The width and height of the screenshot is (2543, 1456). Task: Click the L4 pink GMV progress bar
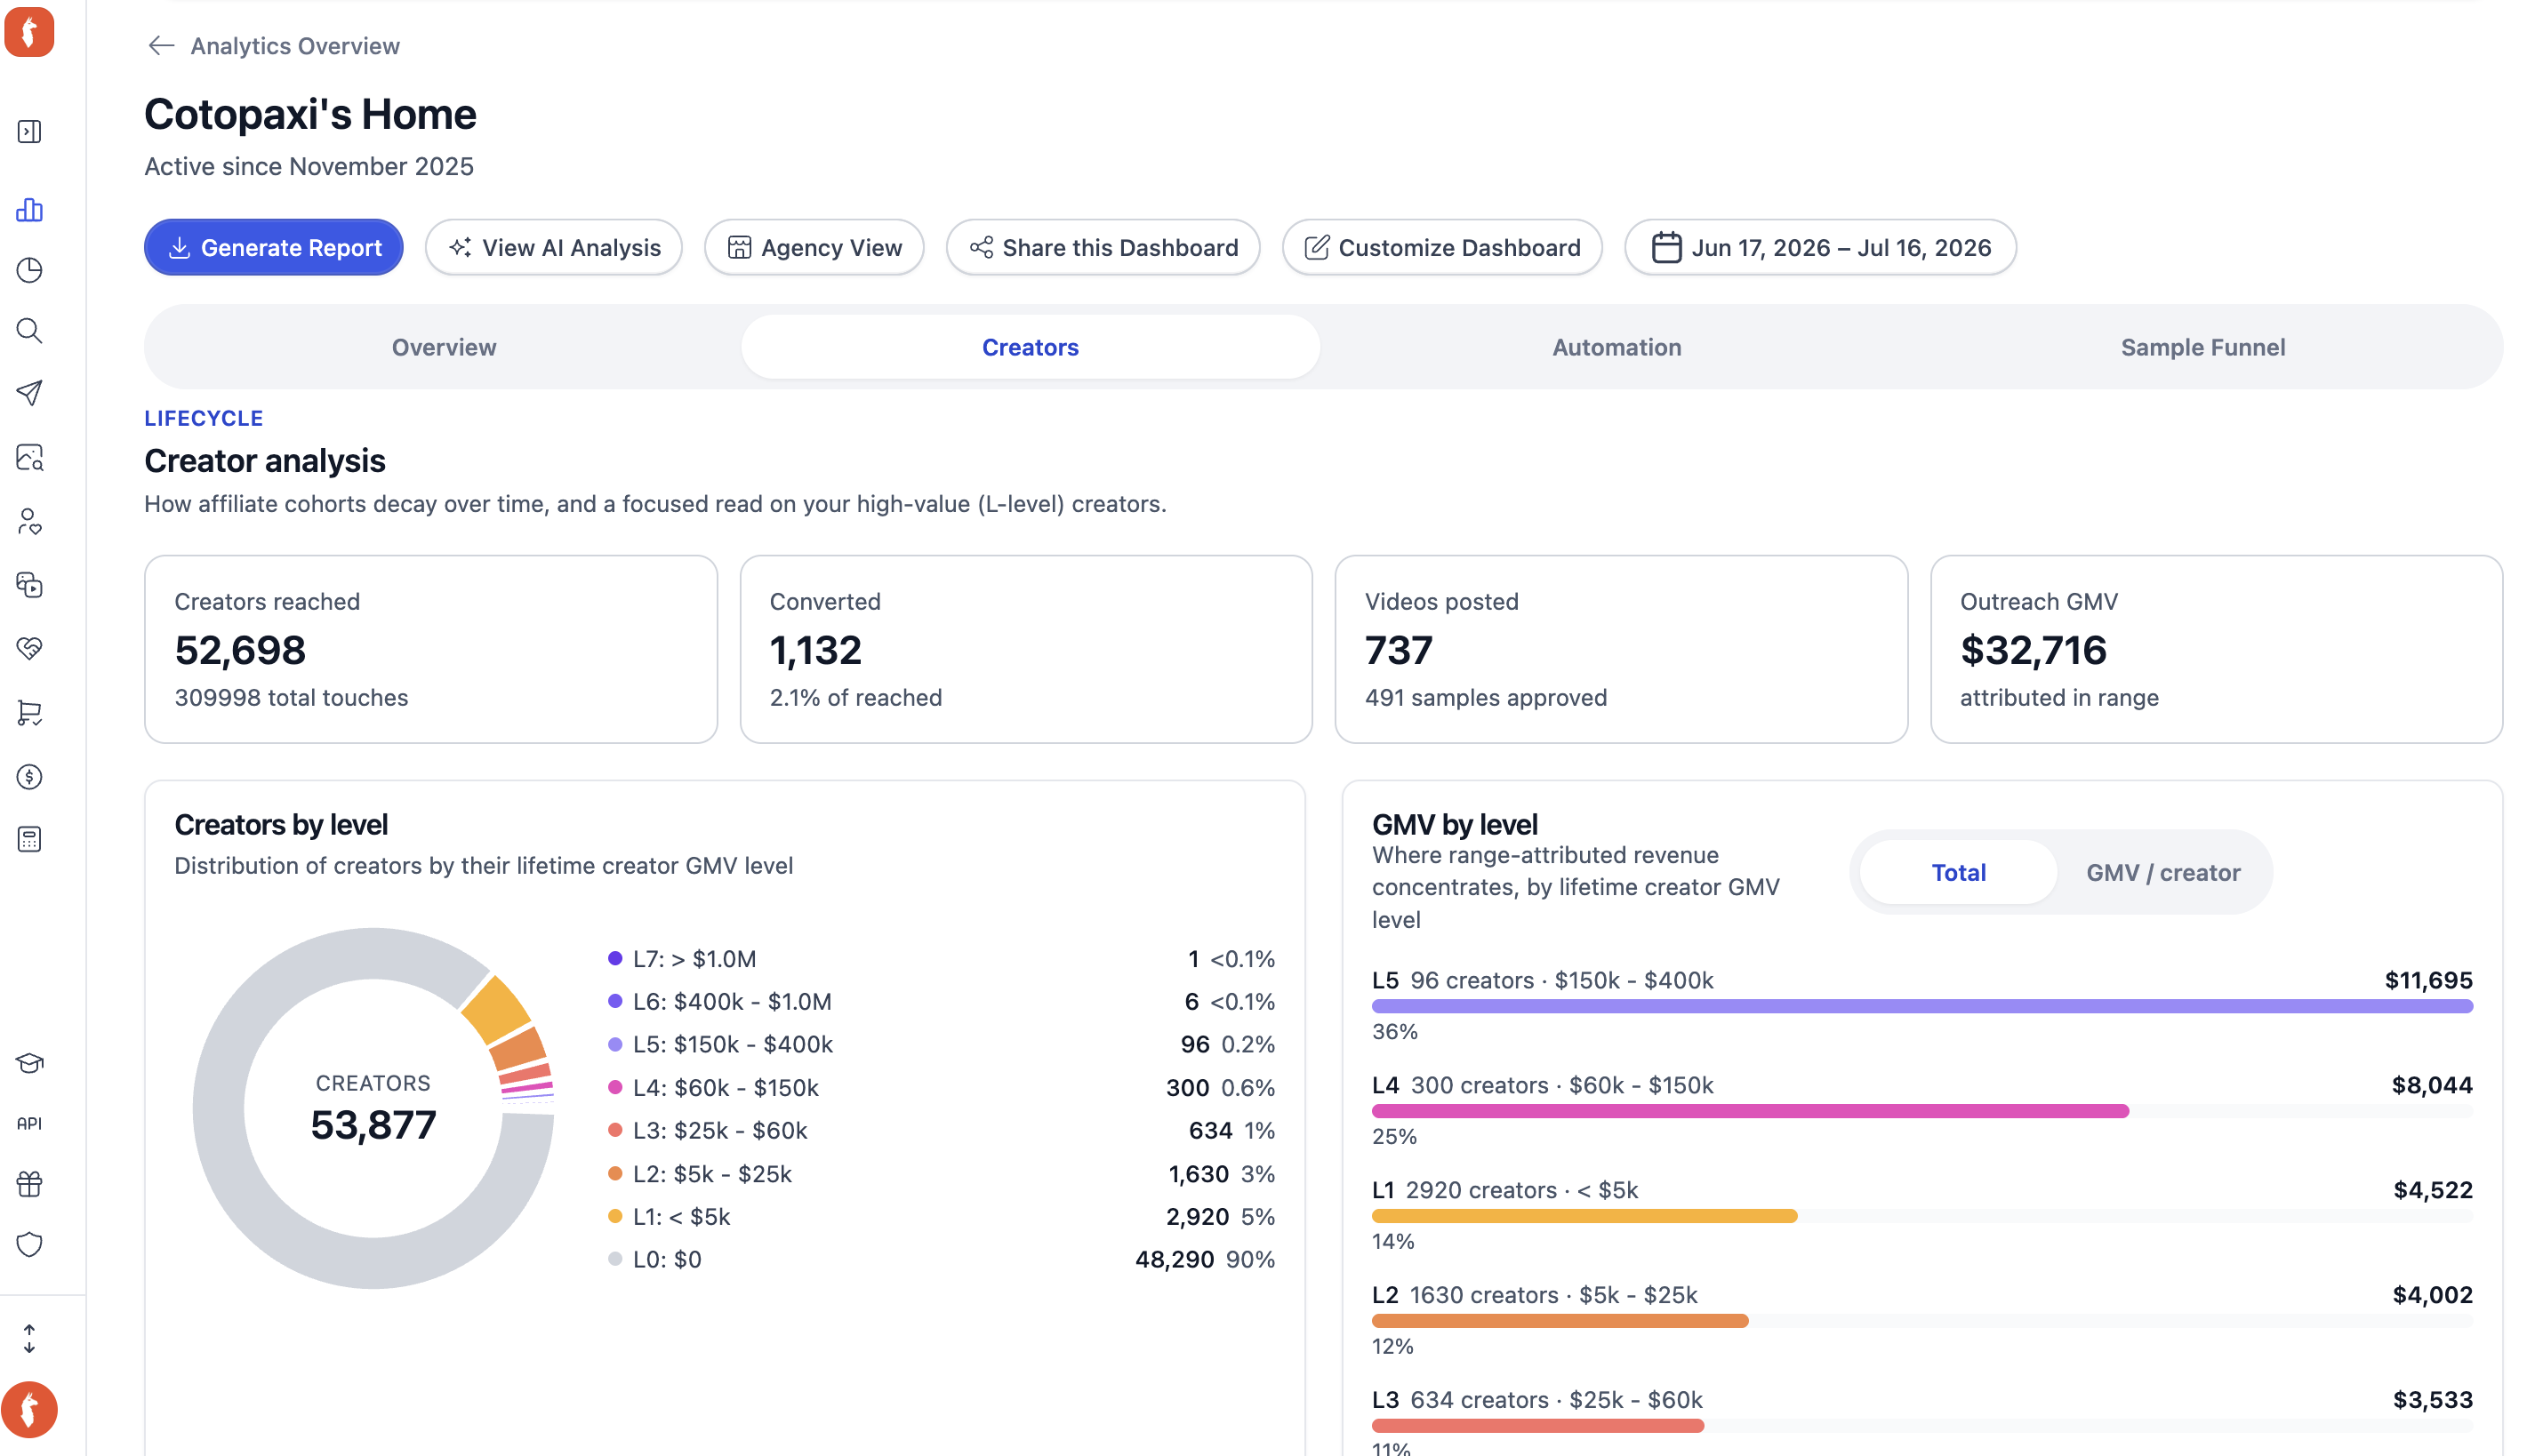1749,1111
